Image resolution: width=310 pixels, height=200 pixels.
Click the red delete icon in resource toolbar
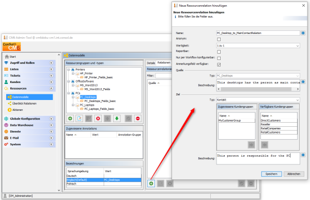coord(98,119)
